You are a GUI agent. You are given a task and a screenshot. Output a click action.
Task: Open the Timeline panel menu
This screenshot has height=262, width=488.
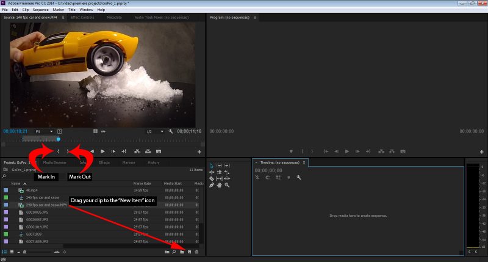click(x=304, y=162)
